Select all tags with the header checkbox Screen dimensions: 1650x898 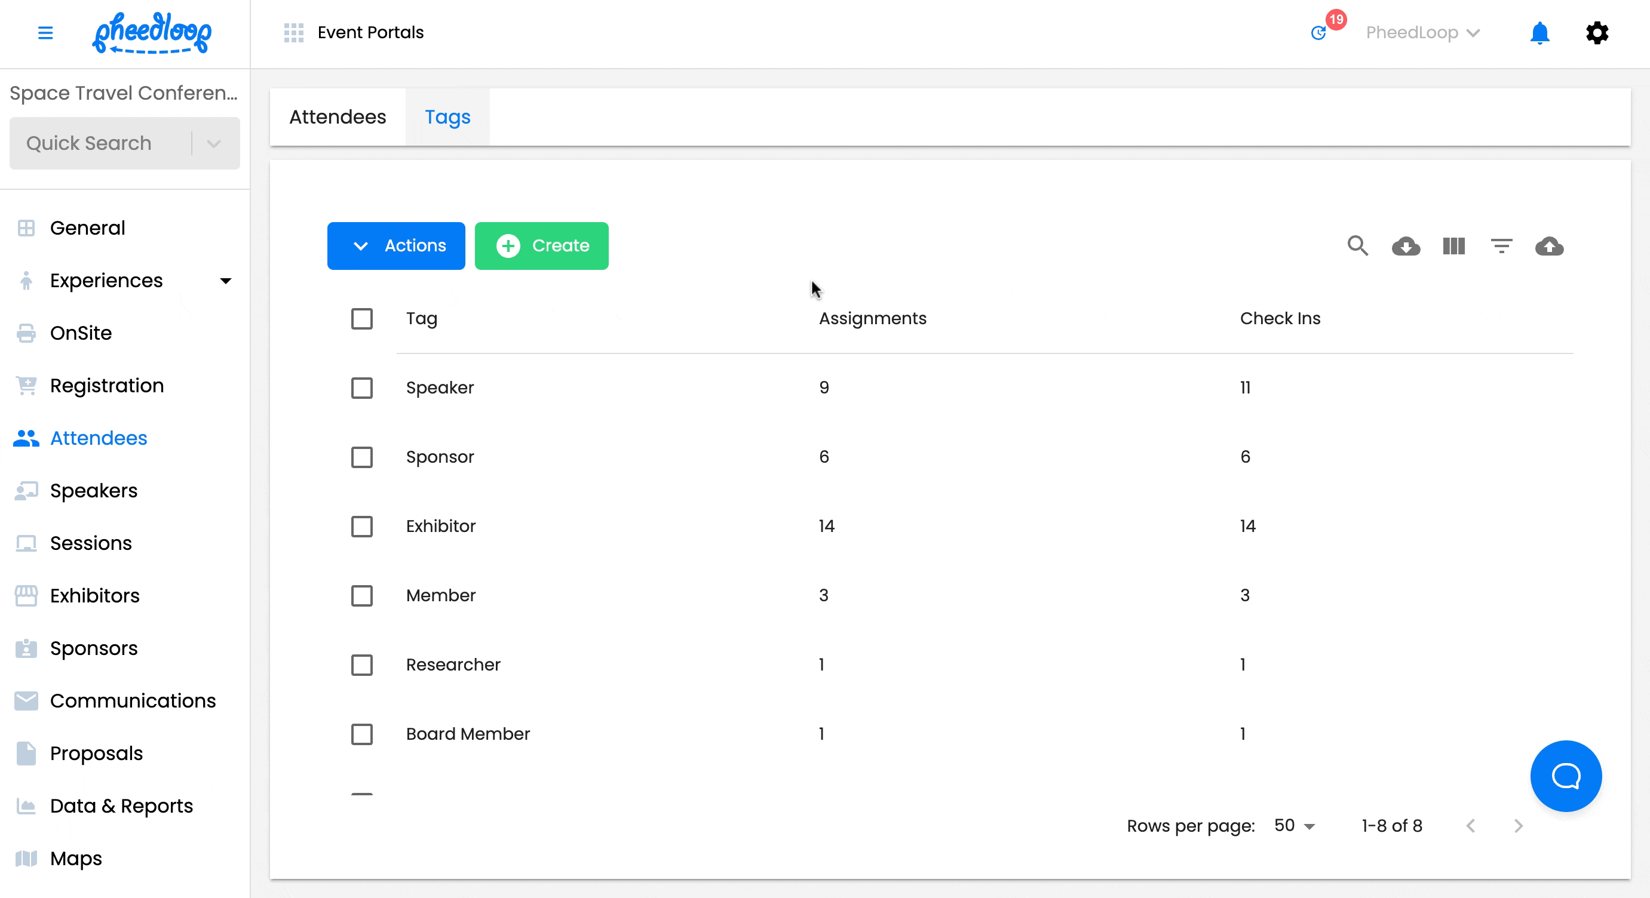[x=362, y=319]
